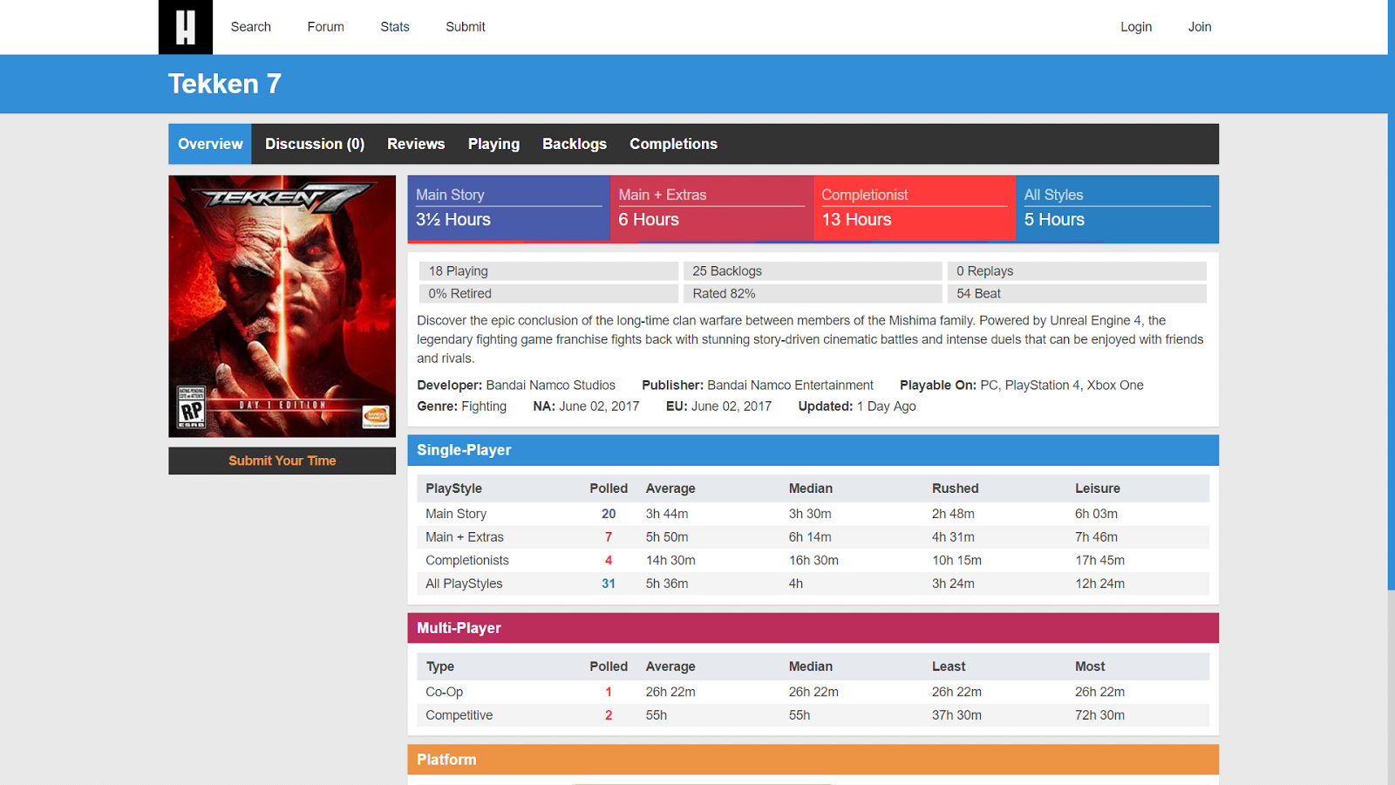Open the Backlogs tab
The image size is (1395, 785).
pos(575,143)
